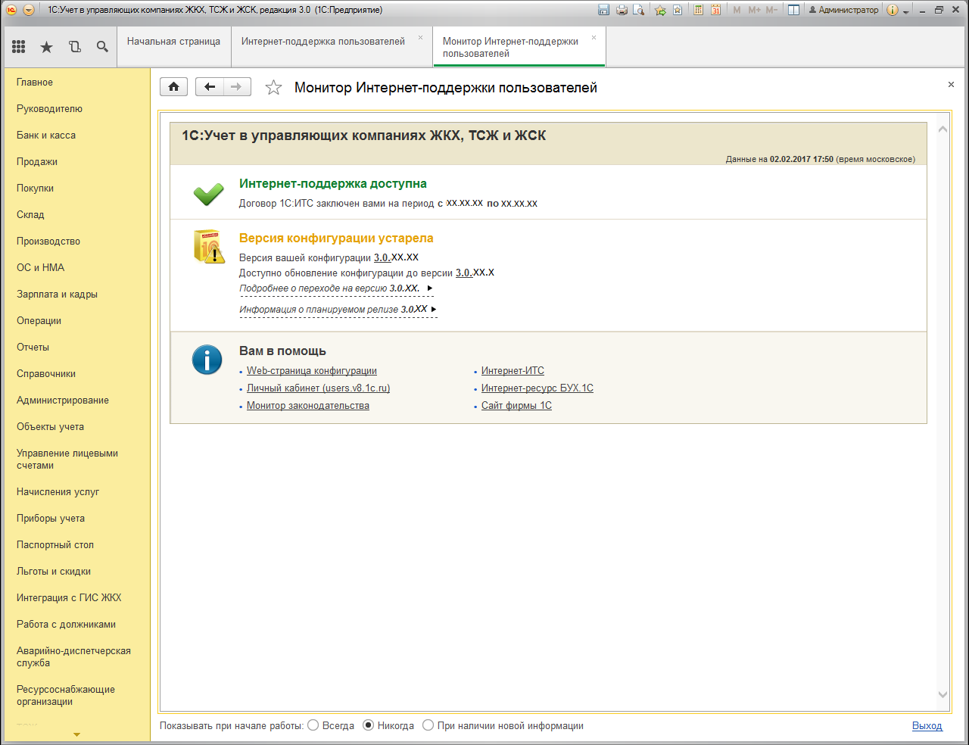This screenshot has height=745, width=969.
Task: Open the calendar icon in the title toolbar
Action: click(x=715, y=10)
